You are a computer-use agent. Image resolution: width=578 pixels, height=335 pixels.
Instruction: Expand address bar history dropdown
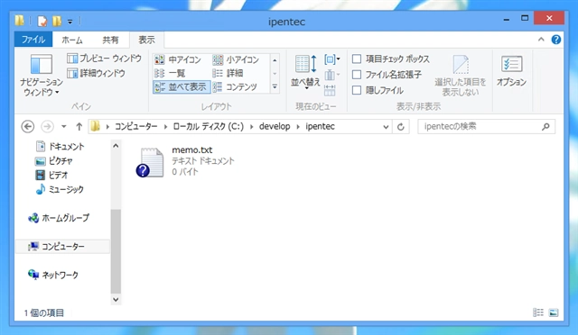(x=386, y=127)
